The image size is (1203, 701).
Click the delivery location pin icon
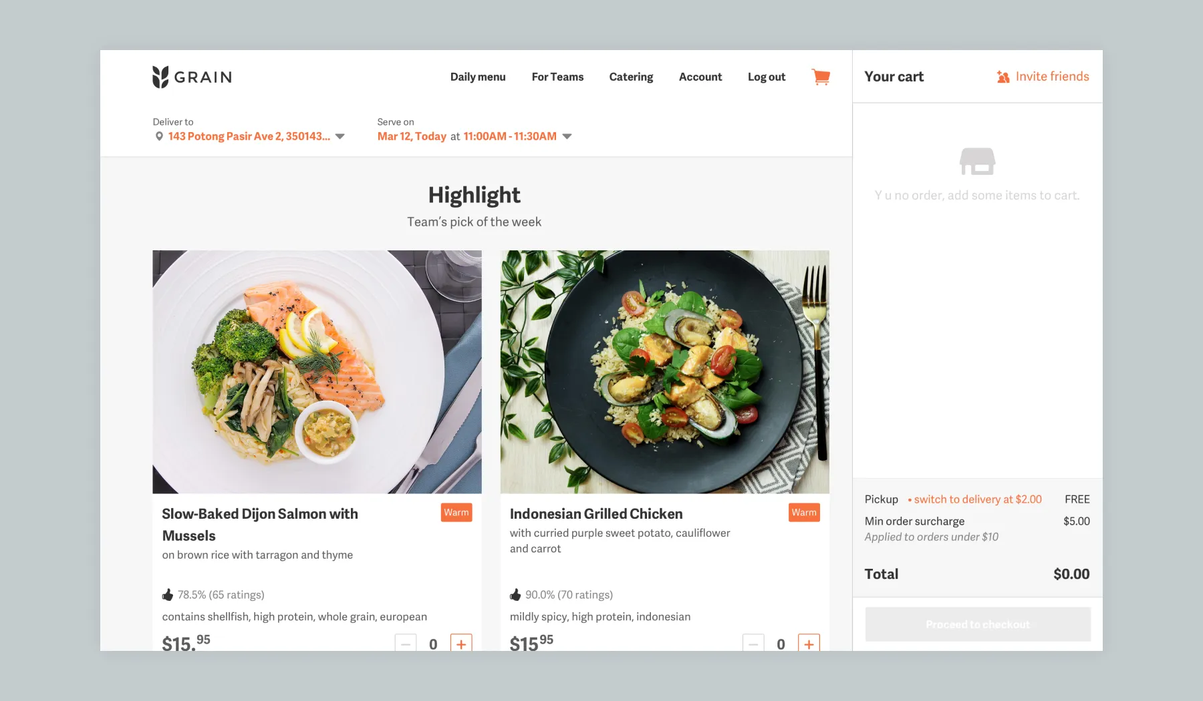(159, 136)
